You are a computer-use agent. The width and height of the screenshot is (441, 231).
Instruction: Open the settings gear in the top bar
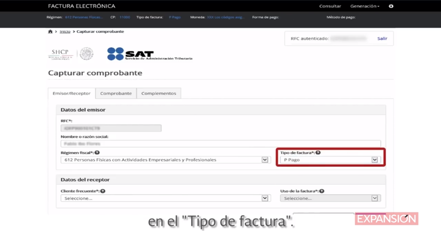(x=391, y=6)
